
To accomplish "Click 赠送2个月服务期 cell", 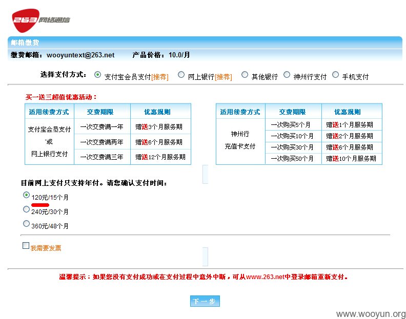I will (x=352, y=136).
